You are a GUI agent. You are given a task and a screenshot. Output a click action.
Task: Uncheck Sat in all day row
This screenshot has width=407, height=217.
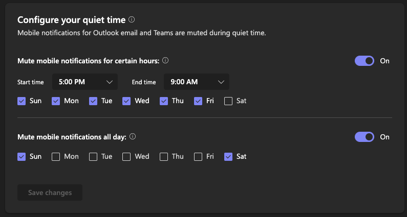tap(228, 157)
